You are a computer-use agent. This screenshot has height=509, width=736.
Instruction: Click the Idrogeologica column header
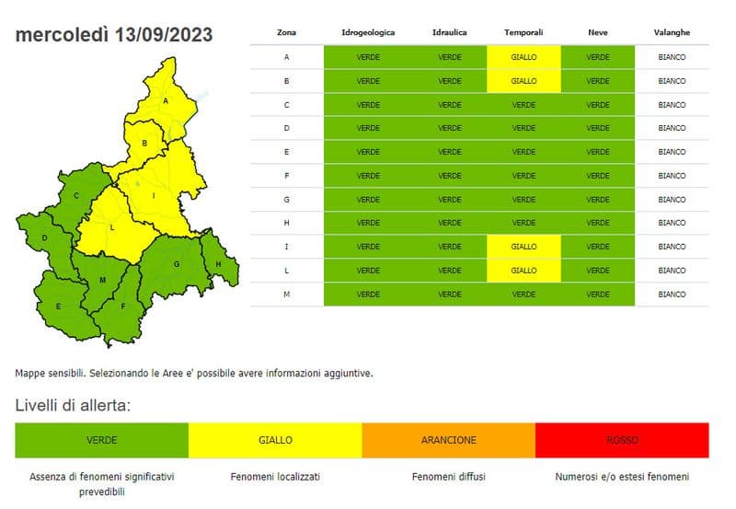click(x=368, y=32)
